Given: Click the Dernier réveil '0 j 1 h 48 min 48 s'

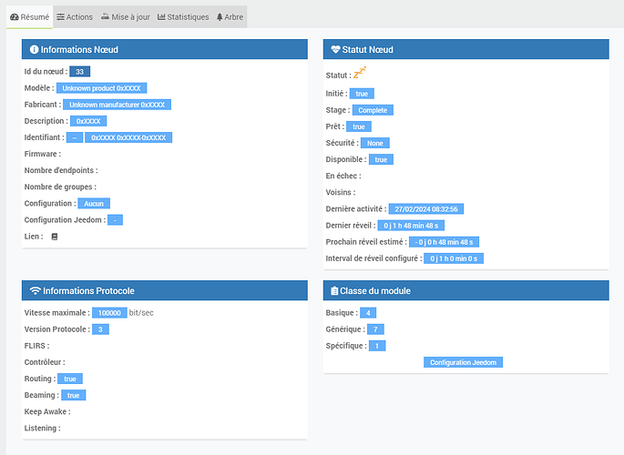Looking at the screenshot, I should click(x=411, y=226).
